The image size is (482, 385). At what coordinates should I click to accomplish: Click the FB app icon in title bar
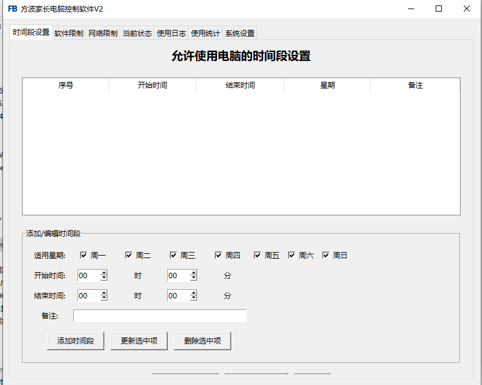click(x=13, y=9)
